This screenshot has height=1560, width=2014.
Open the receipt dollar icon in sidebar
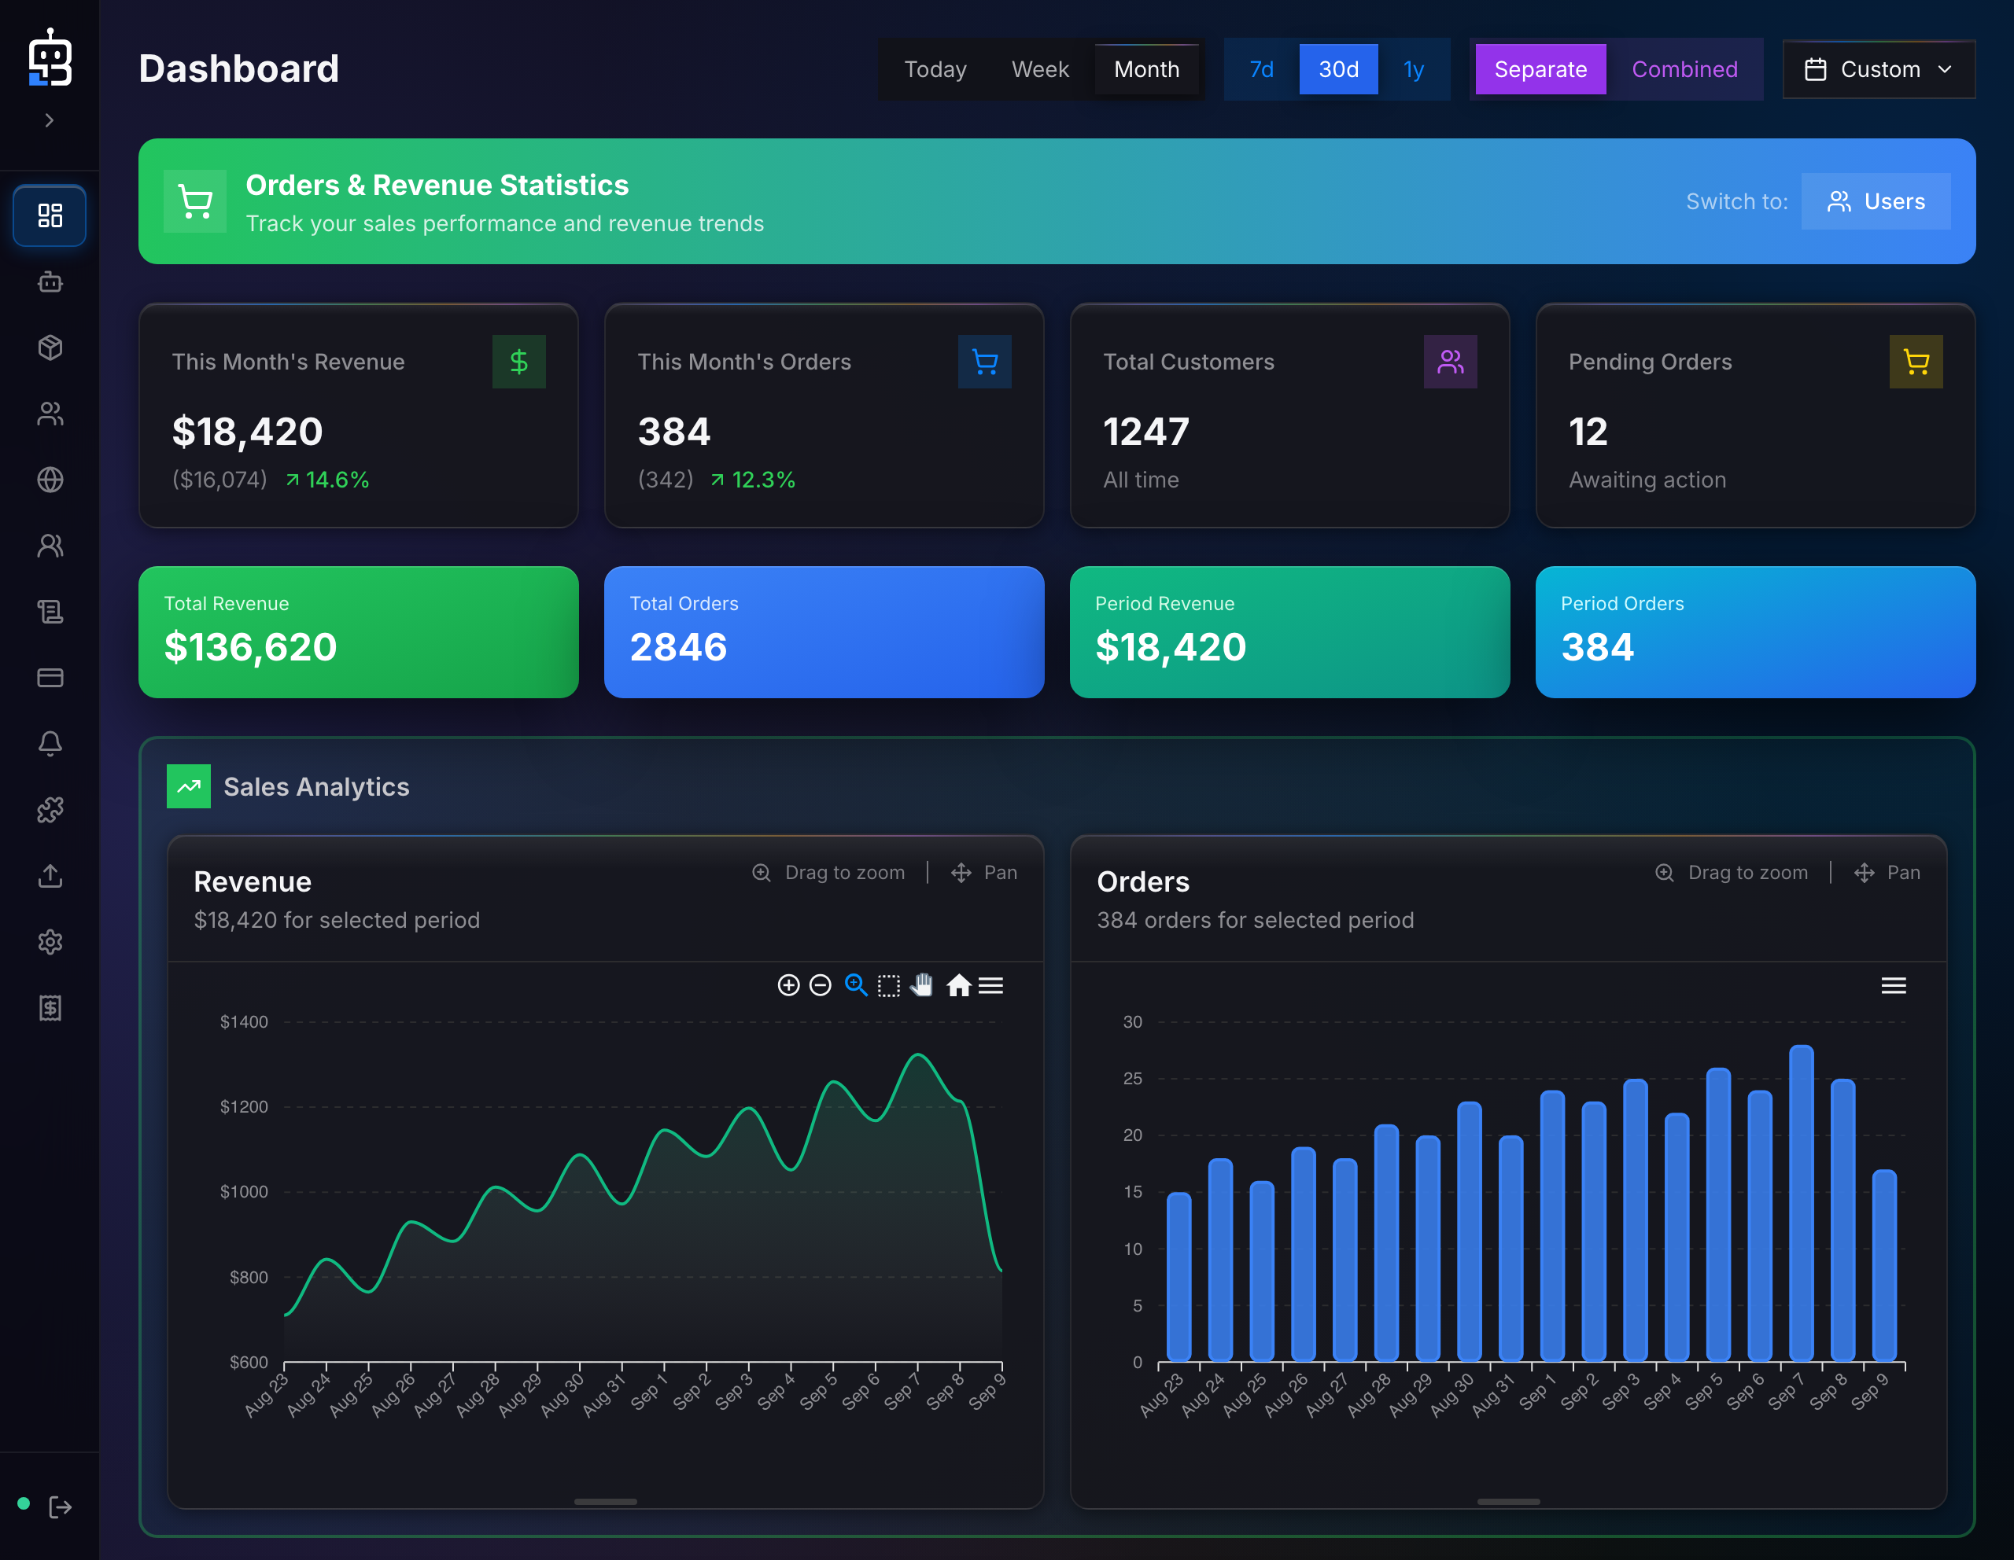coord(50,1008)
